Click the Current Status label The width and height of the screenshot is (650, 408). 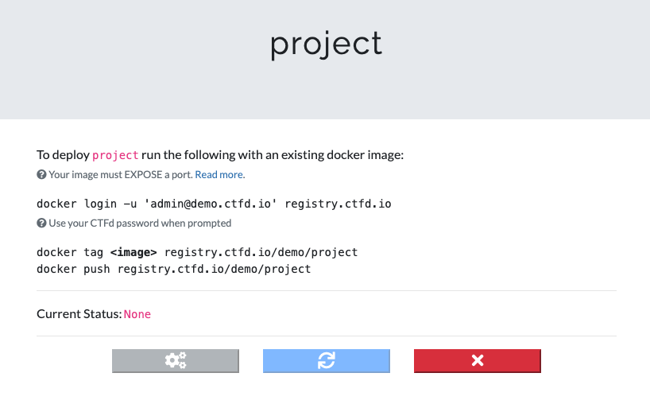79,314
